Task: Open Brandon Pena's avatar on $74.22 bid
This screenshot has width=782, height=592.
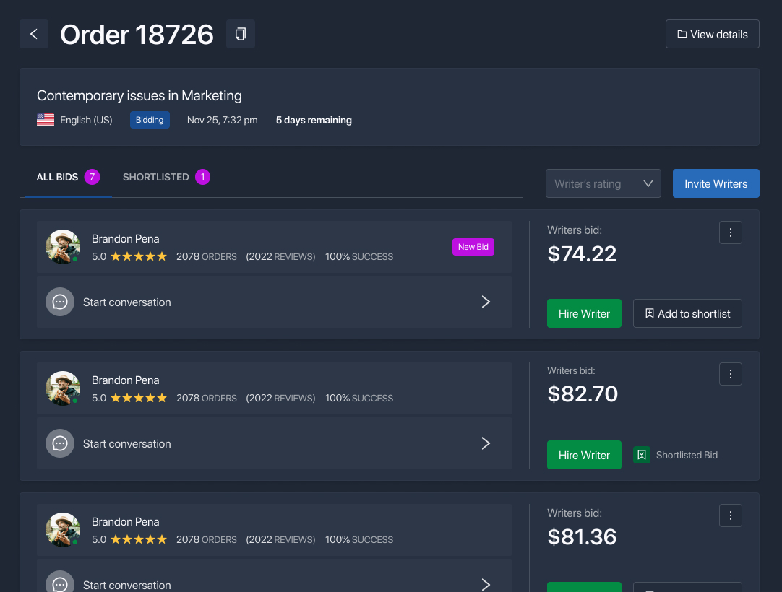Action: (63, 247)
